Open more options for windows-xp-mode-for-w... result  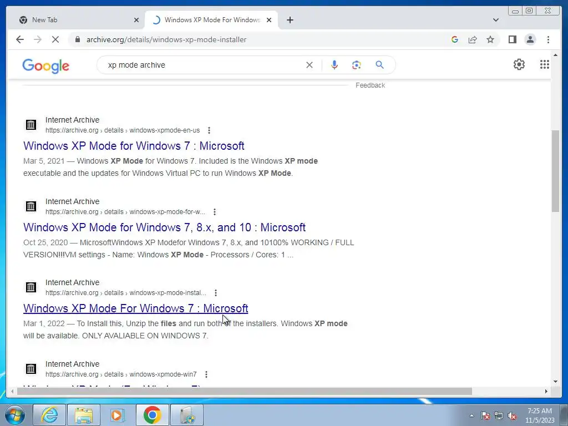tap(215, 211)
